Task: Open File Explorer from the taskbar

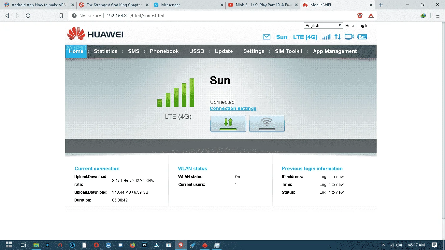Action: (x=36, y=245)
